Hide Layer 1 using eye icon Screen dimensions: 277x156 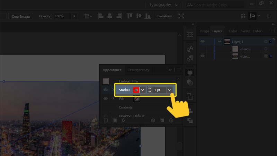[x=203, y=42]
